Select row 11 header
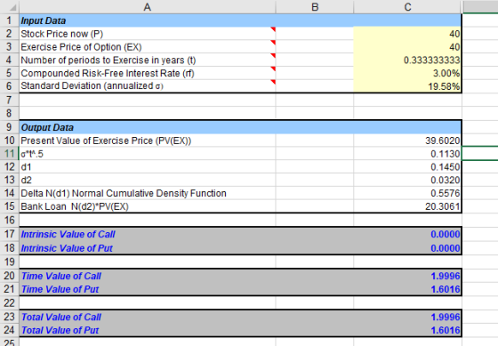Image resolution: width=498 pixels, height=346 pixels. pyautogui.click(x=9, y=154)
